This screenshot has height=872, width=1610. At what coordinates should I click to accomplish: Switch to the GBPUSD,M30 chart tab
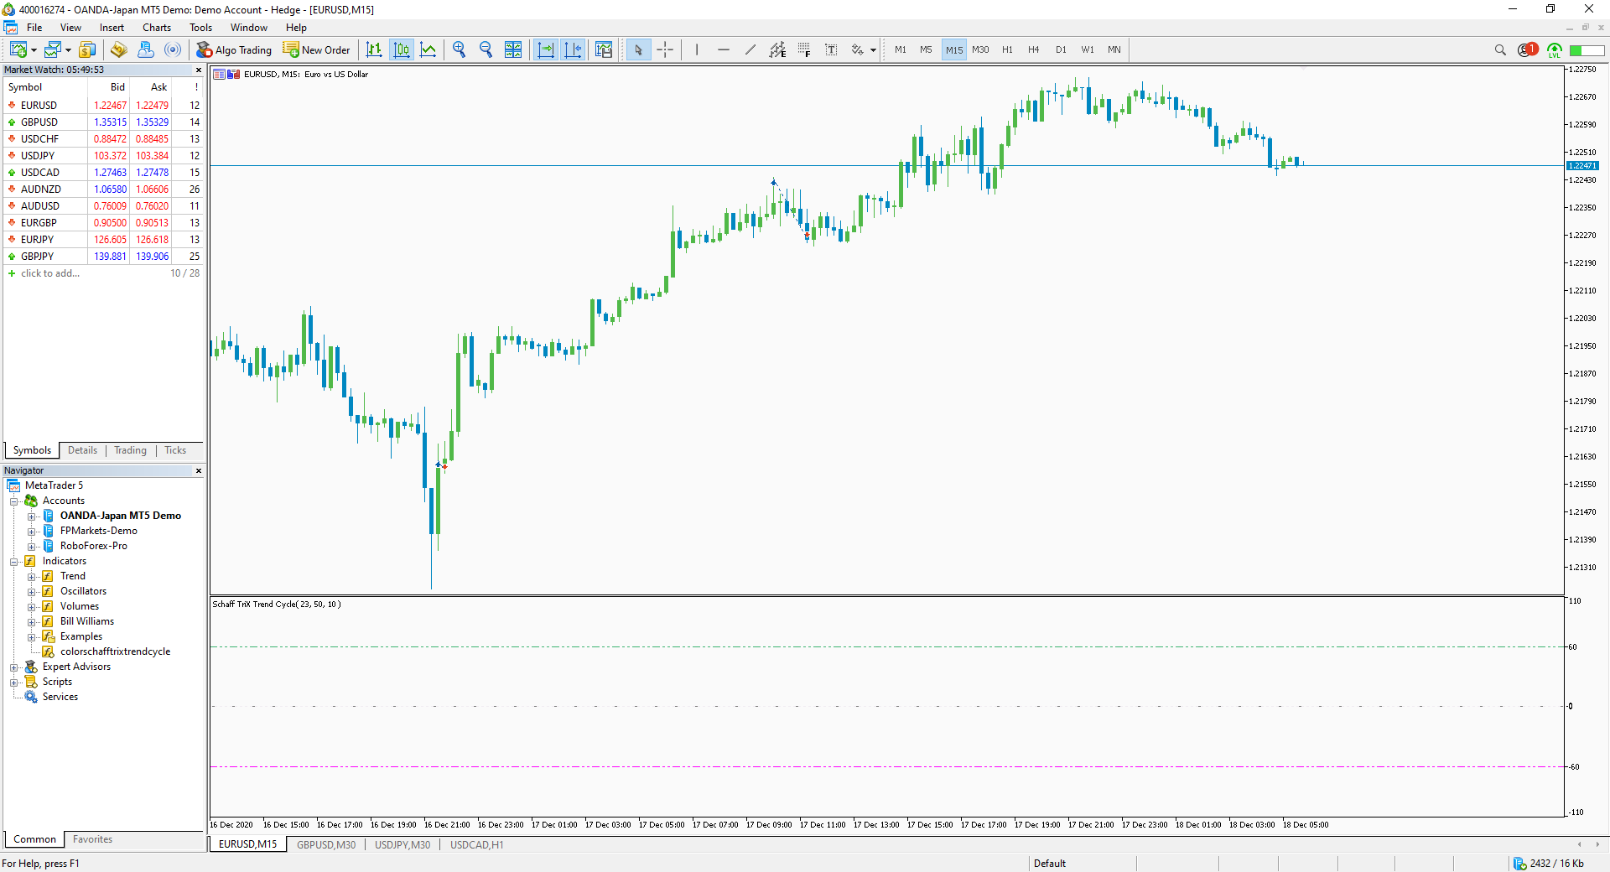326,844
